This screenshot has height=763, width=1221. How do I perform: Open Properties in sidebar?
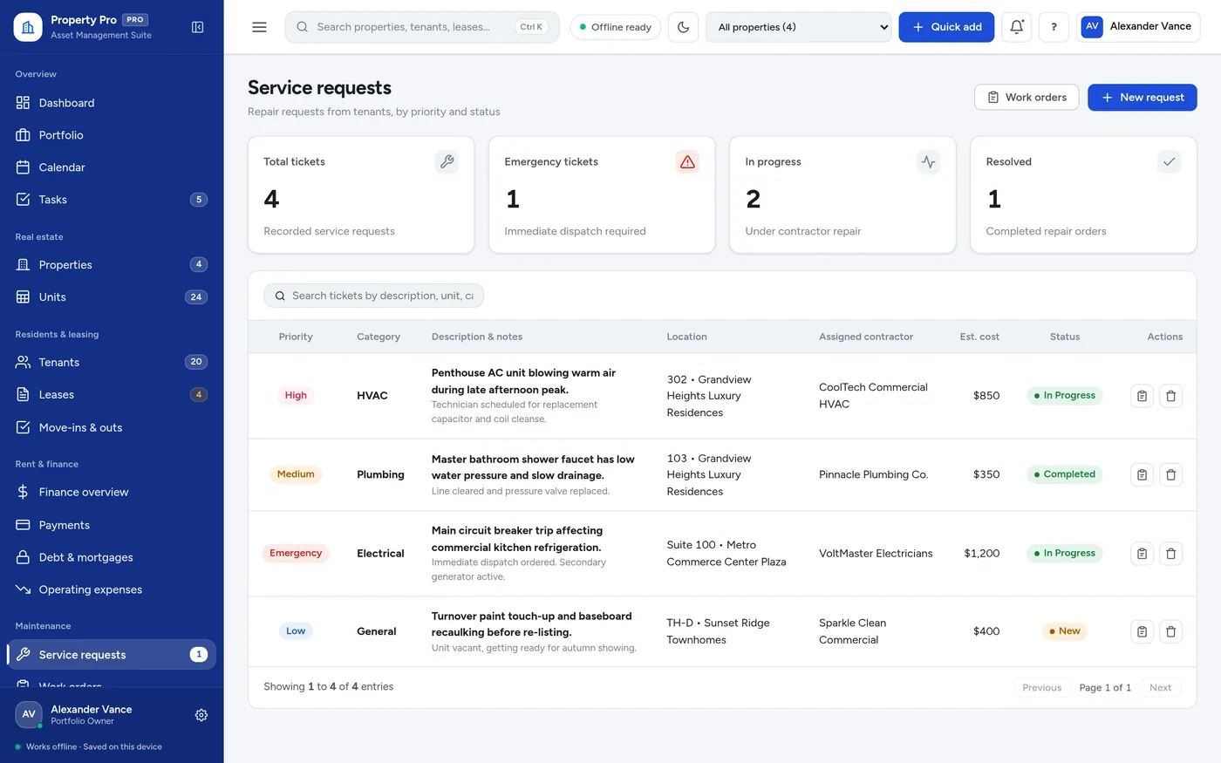112,264
